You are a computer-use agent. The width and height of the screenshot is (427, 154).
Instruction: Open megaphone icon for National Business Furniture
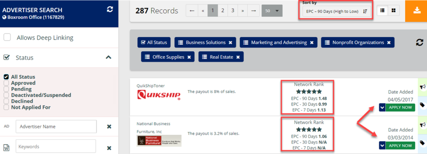pos(422,124)
